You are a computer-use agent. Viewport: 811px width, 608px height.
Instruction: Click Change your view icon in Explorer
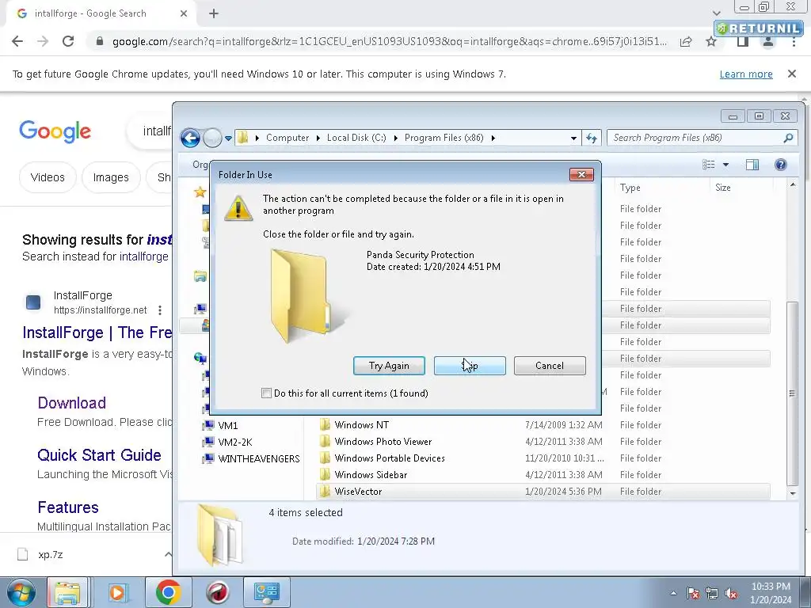(x=709, y=165)
